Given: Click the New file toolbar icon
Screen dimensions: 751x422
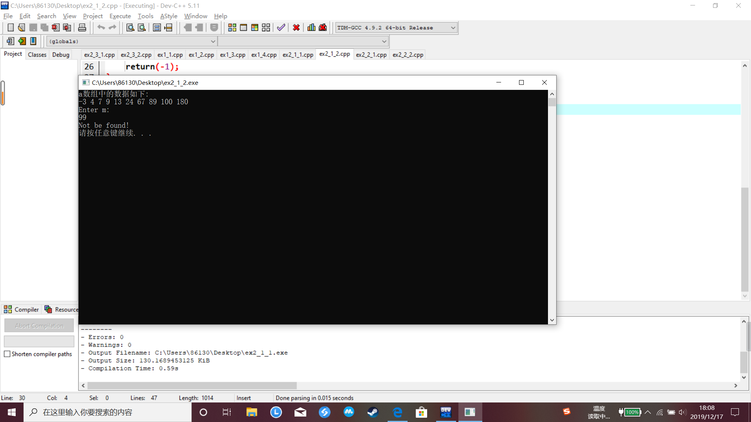Looking at the screenshot, I should pos(11,28).
